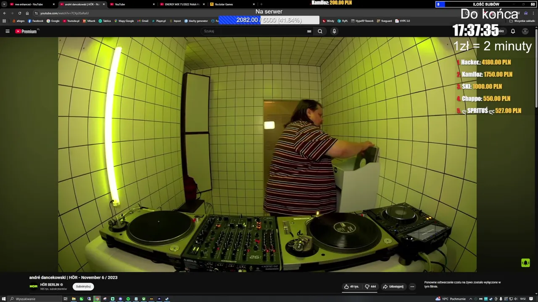
Task: Open Xbox app from the taskbar
Action: pos(144,299)
